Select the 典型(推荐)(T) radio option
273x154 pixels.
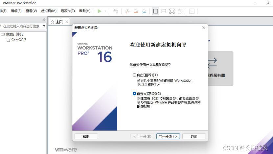coord(134,75)
